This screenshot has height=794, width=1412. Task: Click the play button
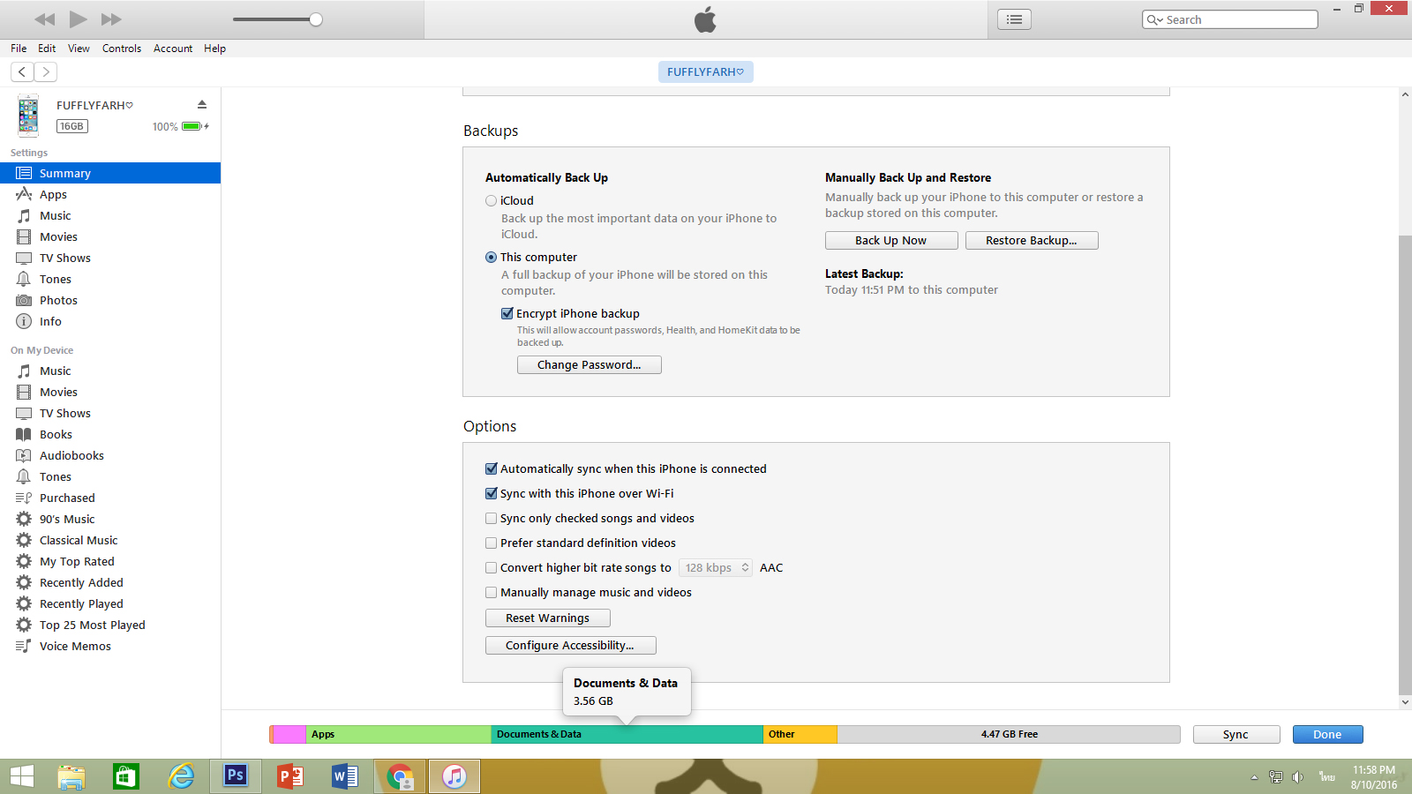click(78, 19)
